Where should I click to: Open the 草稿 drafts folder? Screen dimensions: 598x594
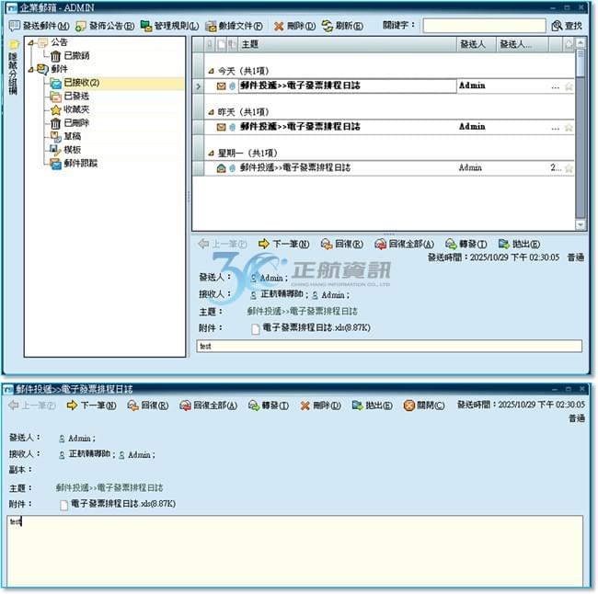pos(65,136)
